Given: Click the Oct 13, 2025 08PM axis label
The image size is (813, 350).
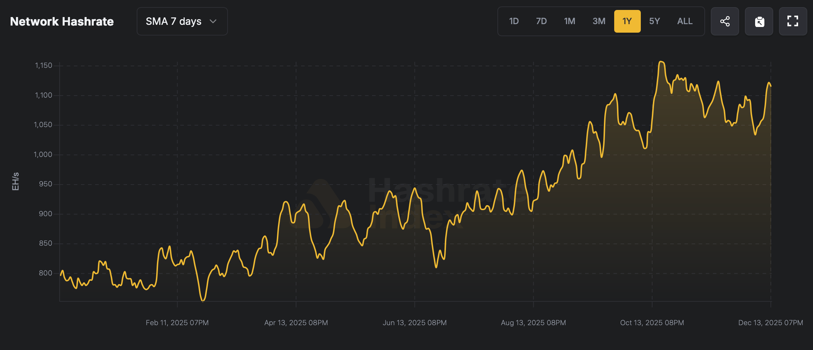Looking at the screenshot, I should pyautogui.click(x=652, y=323).
